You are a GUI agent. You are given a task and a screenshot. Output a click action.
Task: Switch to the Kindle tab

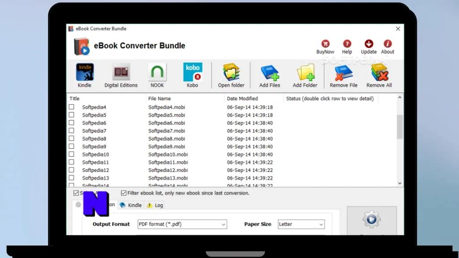(131, 205)
